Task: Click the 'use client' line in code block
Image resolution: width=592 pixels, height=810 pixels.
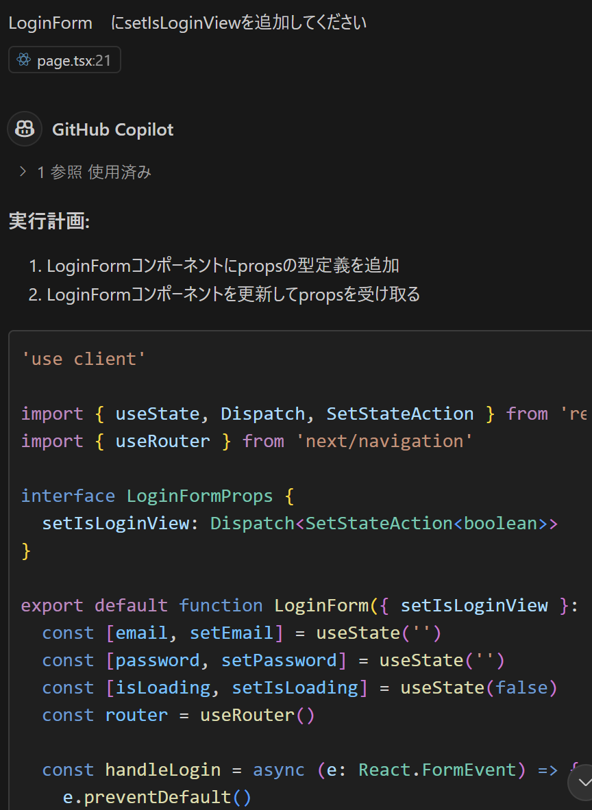Action: 83,359
